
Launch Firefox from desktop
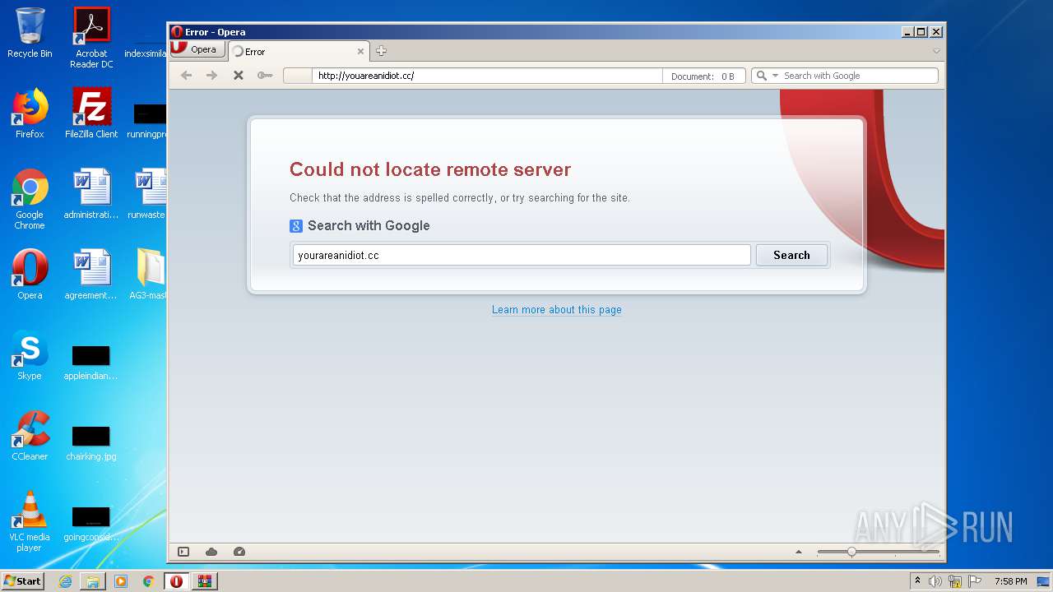pyautogui.click(x=30, y=113)
